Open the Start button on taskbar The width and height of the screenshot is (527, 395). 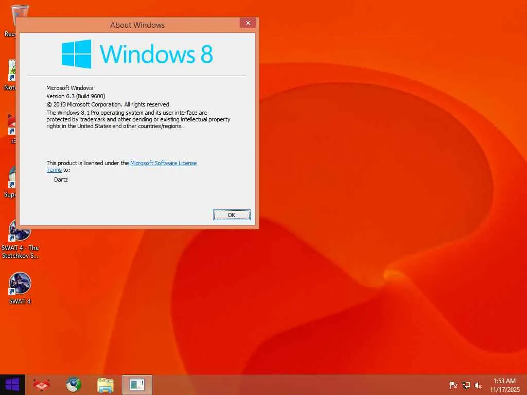[x=12, y=385]
